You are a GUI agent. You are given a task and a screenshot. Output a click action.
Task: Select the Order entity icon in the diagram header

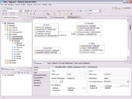[44, 25]
